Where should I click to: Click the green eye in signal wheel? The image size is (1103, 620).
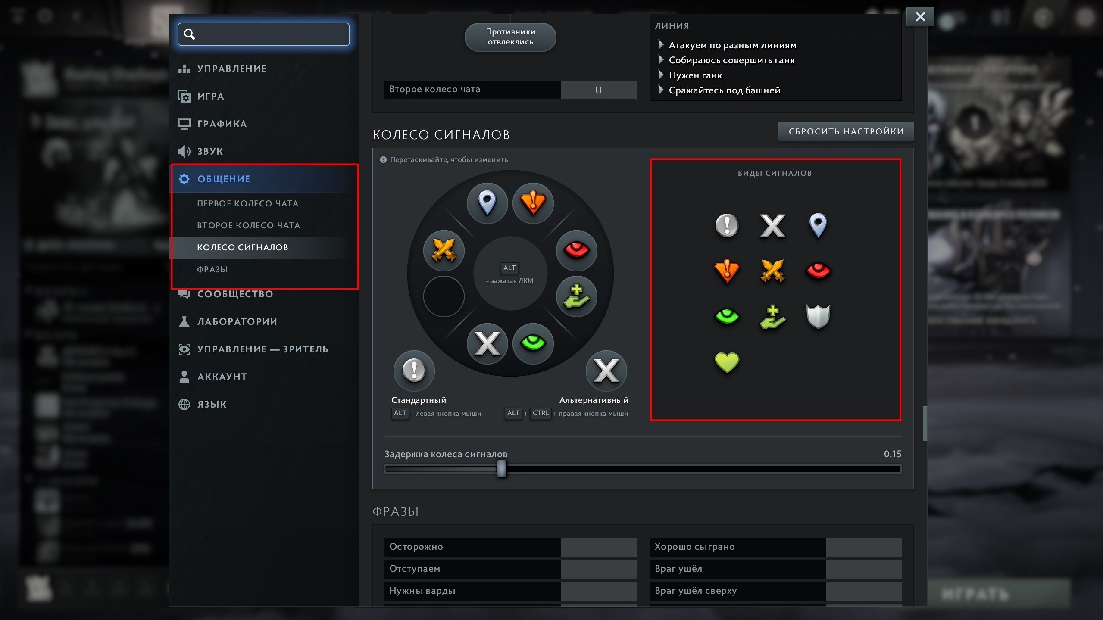point(533,343)
